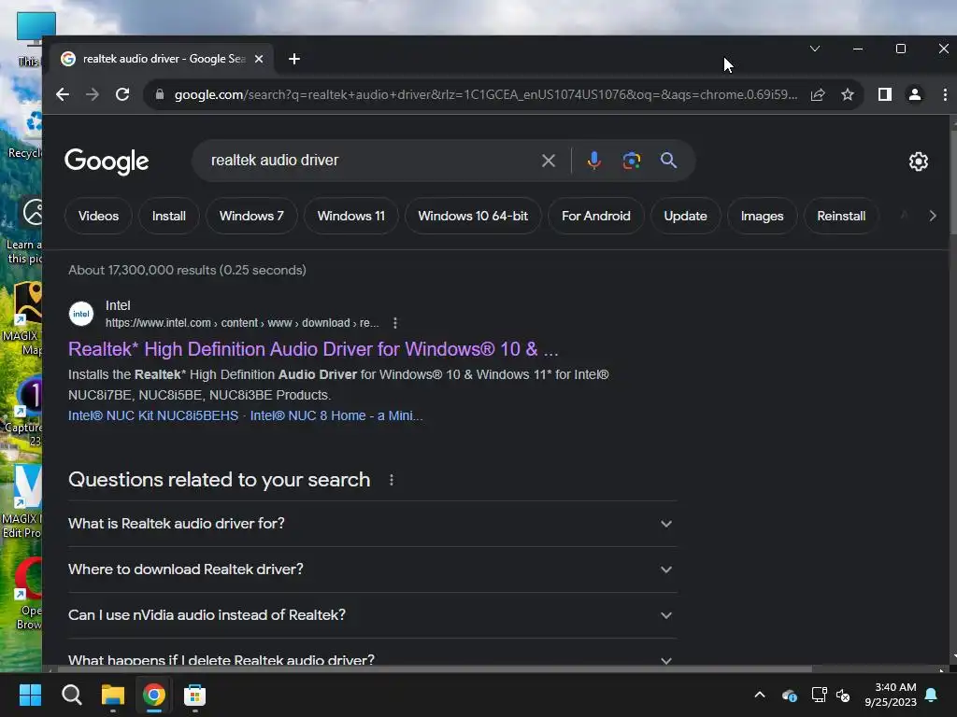Click the address bar URL
The image size is (957, 717).
pos(486,94)
